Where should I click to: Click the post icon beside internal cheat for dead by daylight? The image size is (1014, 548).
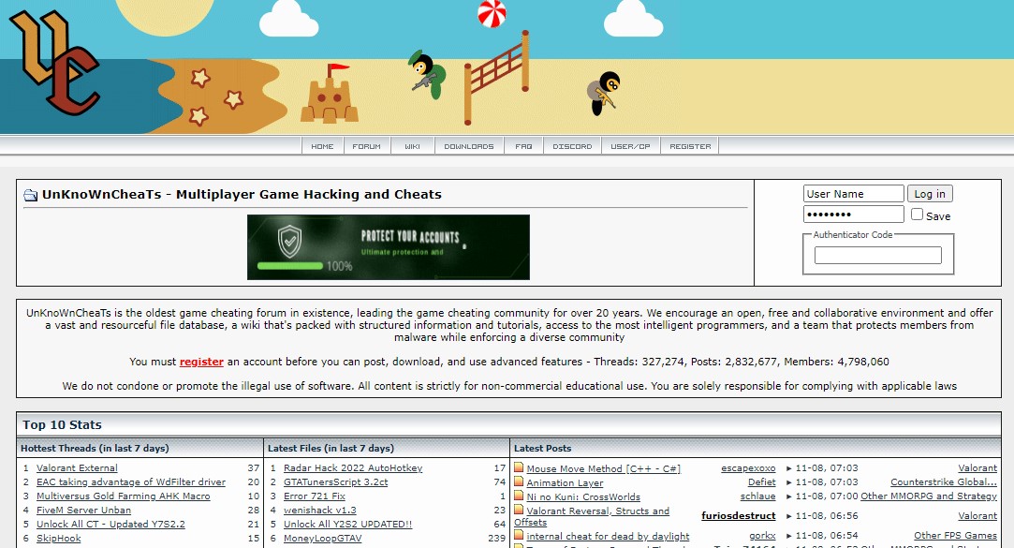pos(519,535)
